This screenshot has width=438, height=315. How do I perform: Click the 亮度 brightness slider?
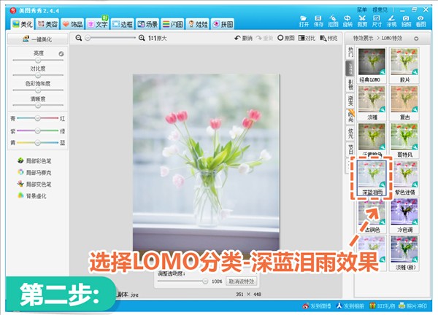click(38, 61)
